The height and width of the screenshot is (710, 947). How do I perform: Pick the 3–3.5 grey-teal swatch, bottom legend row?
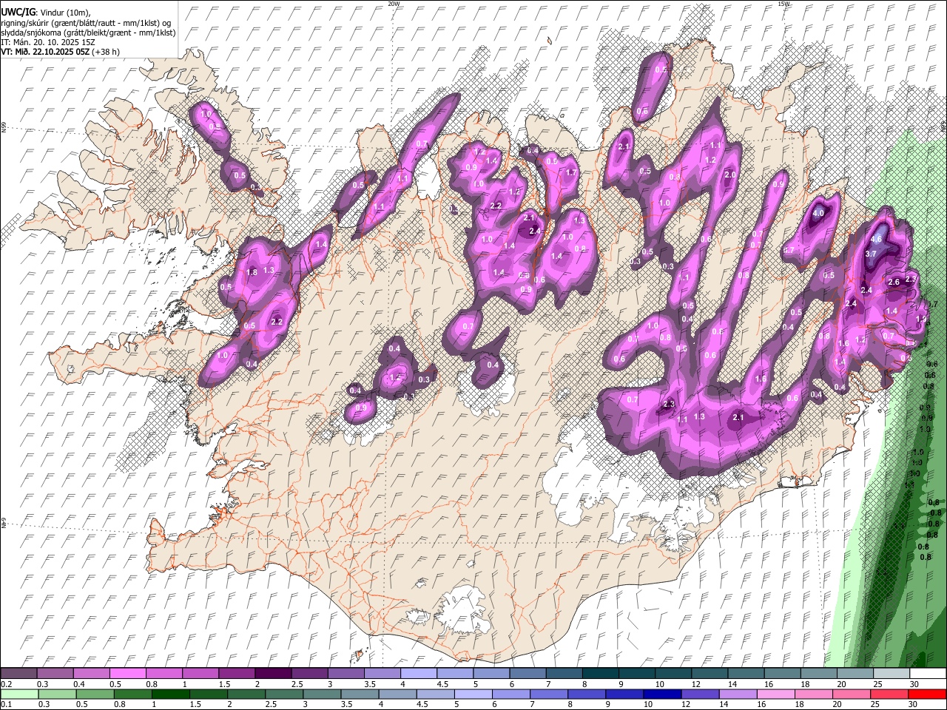click(323, 694)
